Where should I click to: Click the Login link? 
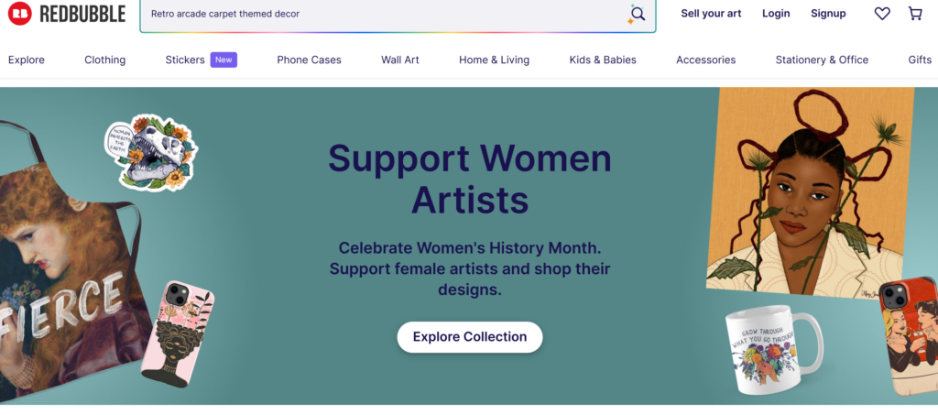point(776,14)
